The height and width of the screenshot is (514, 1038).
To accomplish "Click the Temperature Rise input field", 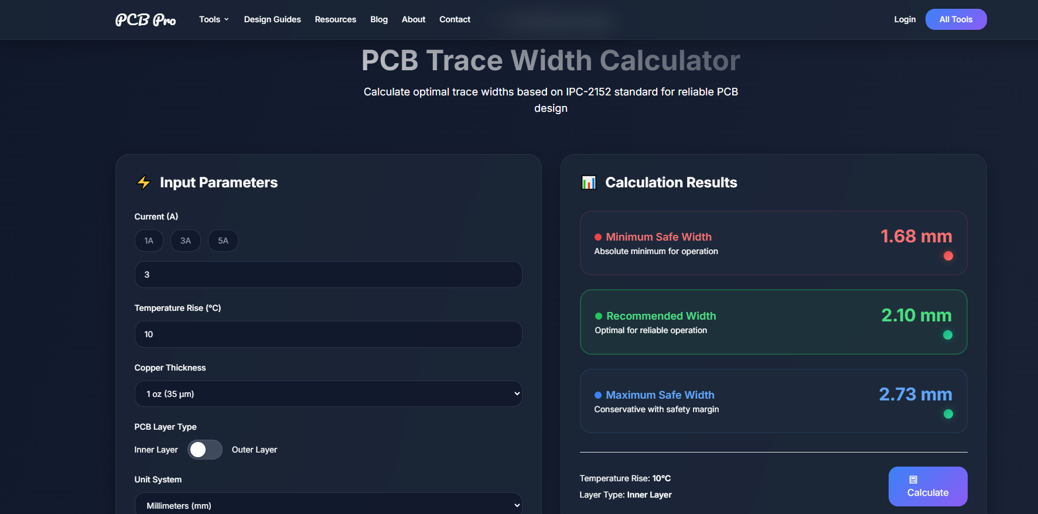I will (328, 334).
